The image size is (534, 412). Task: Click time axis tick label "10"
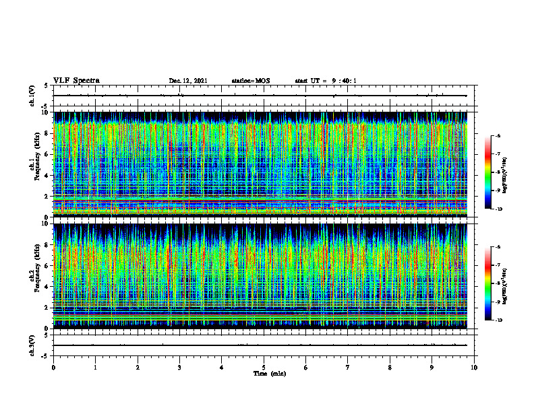[x=474, y=368]
